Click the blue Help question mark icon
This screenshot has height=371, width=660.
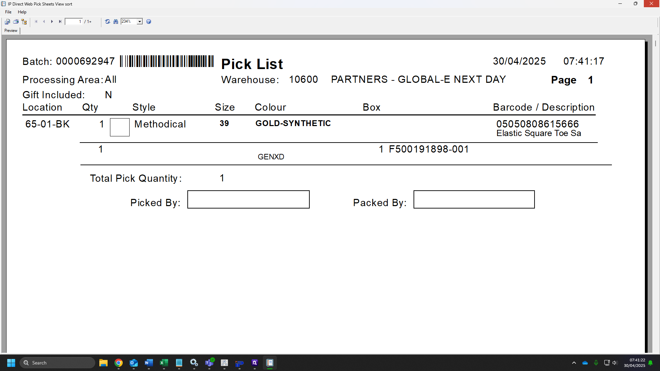pos(149,22)
